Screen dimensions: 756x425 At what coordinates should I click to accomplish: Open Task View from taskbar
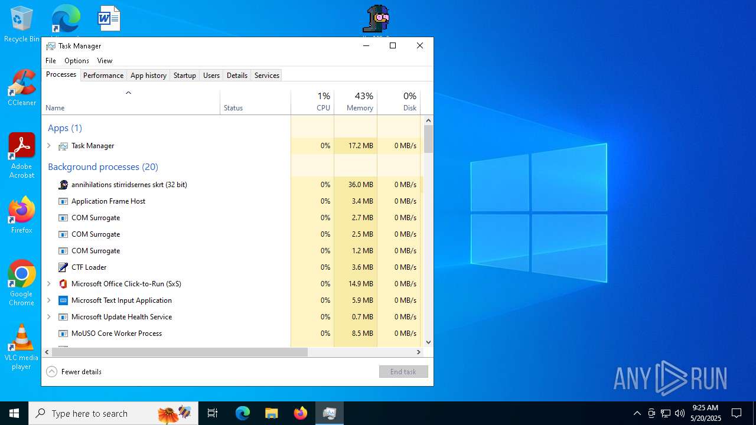(213, 413)
